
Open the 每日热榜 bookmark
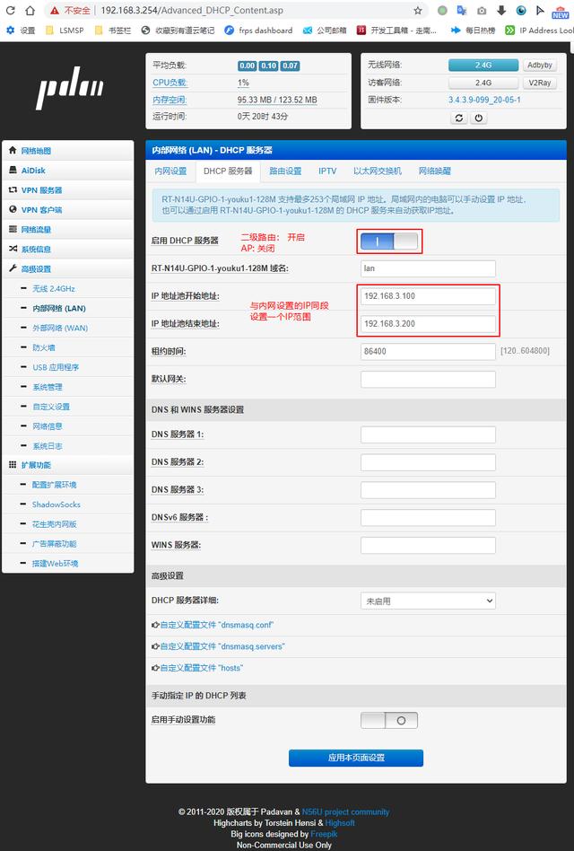point(474,31)
